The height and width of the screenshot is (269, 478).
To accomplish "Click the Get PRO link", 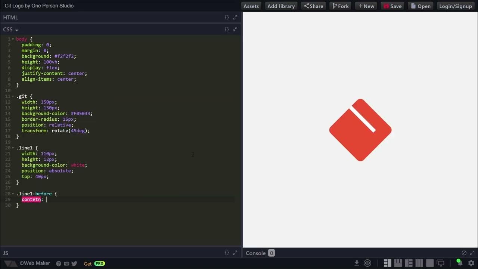I will pos(94,263).
